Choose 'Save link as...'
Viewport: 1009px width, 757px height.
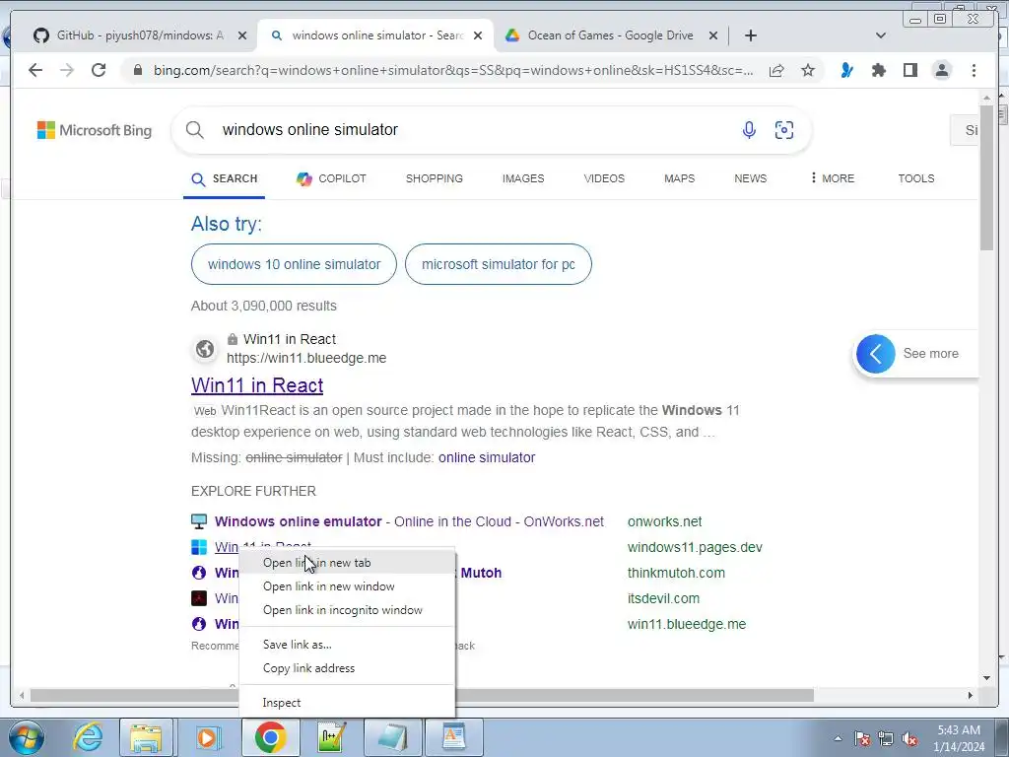coord(347,645)
